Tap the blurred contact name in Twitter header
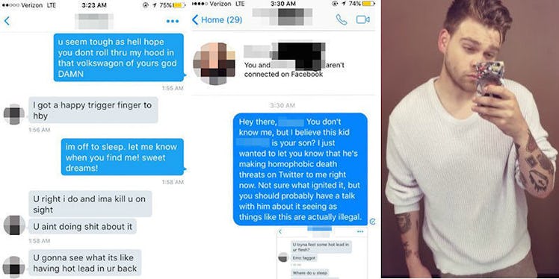The image size is (559, 279). pyautogui.click(x=94, y=21)
